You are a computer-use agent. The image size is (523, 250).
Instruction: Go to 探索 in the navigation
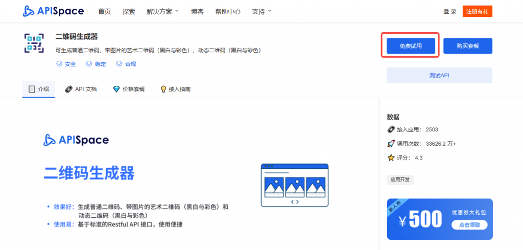point(129,11)
